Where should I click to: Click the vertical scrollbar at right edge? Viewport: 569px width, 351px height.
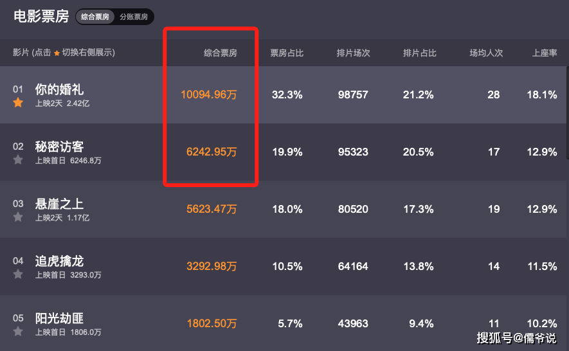click(x=567, y=113)
